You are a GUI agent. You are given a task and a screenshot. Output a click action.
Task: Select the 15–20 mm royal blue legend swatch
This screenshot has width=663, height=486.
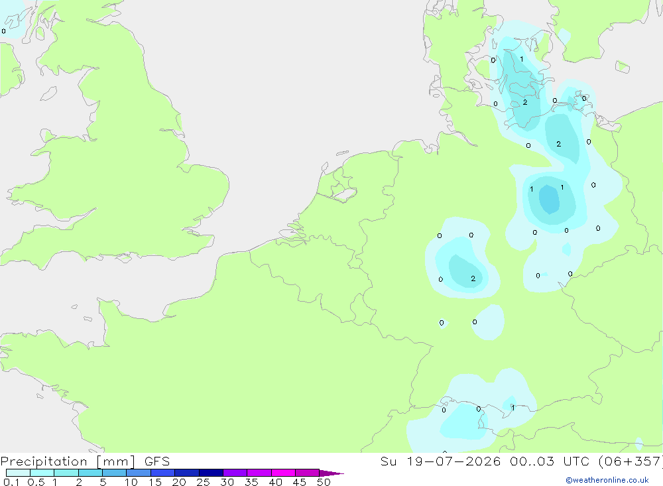click(163, 473)
